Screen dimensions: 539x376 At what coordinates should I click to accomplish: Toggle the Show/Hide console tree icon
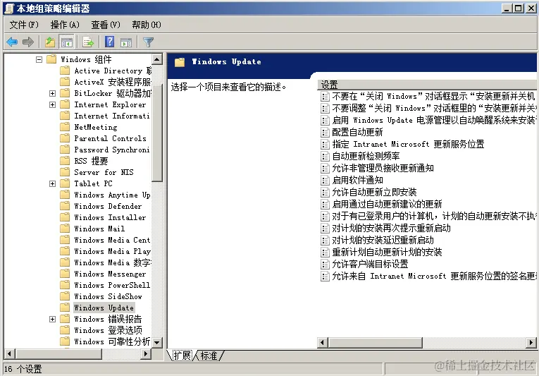point(66,42)
